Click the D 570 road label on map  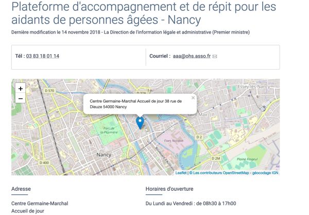tap(49, 91)
